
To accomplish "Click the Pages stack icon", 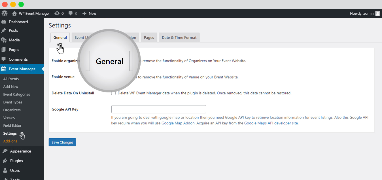I will pos(4,50).
